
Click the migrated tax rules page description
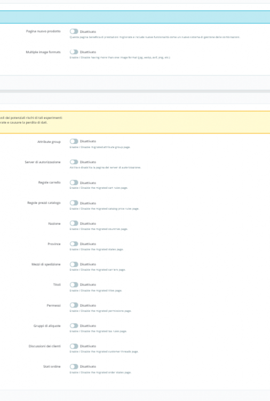click(98, 331)
